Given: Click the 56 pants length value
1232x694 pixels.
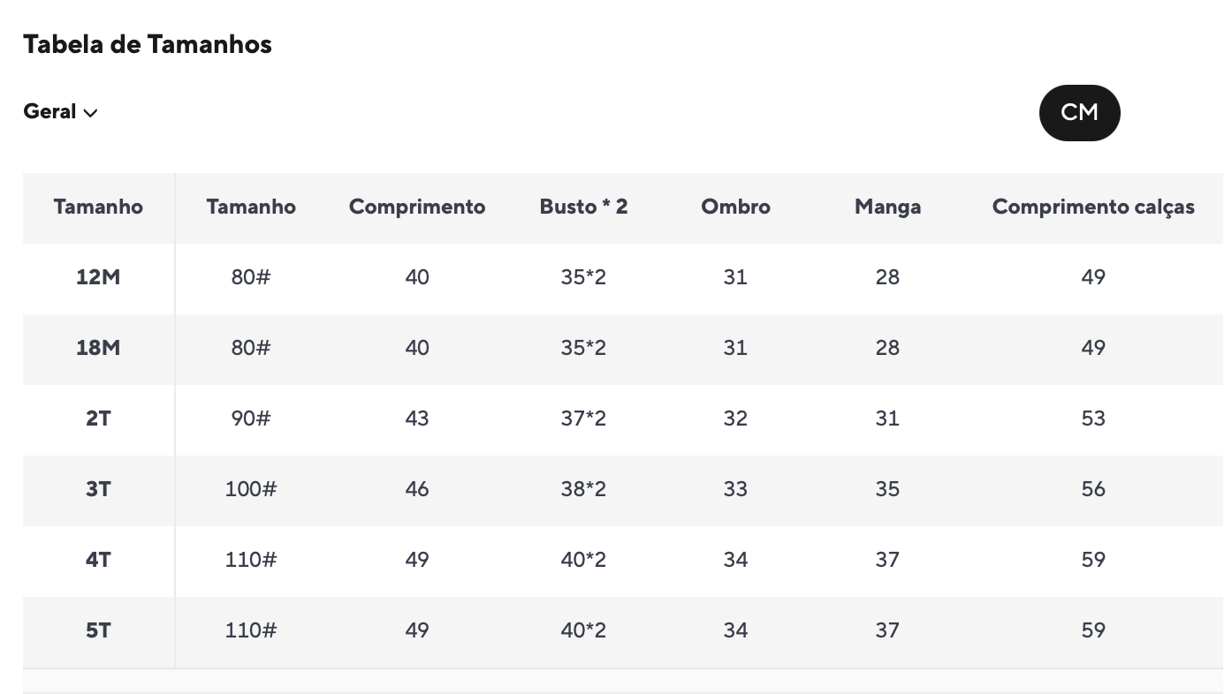Looking at the screenshot, I should [x=1093, y=489].
